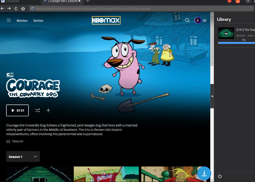Add the series to My List

tap(48, 110)
